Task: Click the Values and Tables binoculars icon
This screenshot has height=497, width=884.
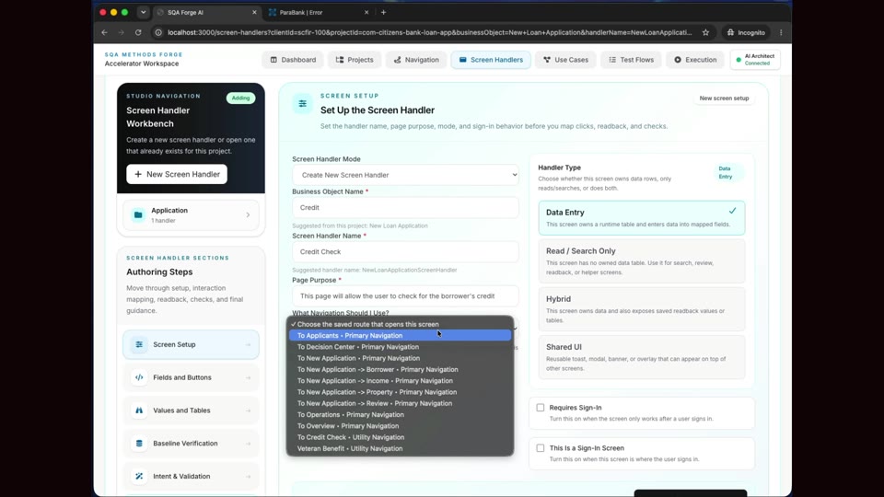Action: pyautogui.click(x=139, y=410)
